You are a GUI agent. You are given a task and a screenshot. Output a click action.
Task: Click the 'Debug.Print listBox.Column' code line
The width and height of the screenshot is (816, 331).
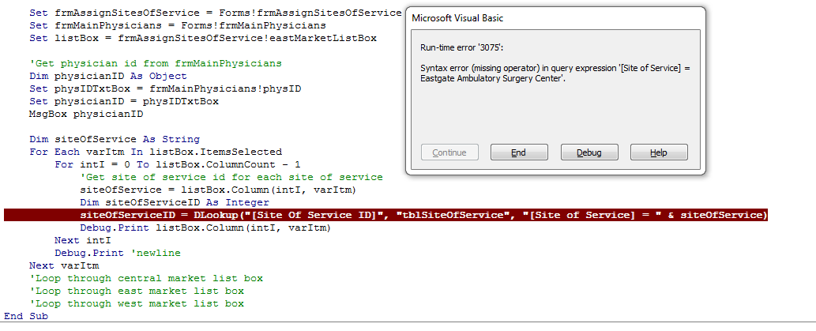205,228
